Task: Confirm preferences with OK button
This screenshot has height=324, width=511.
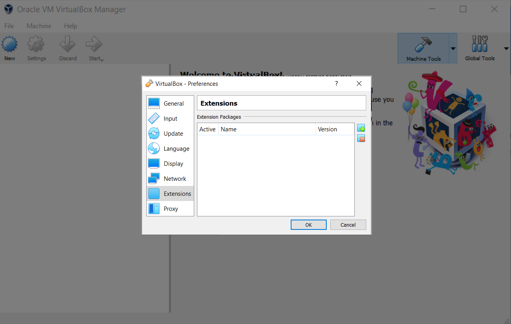Action: (x=308, y=225)
